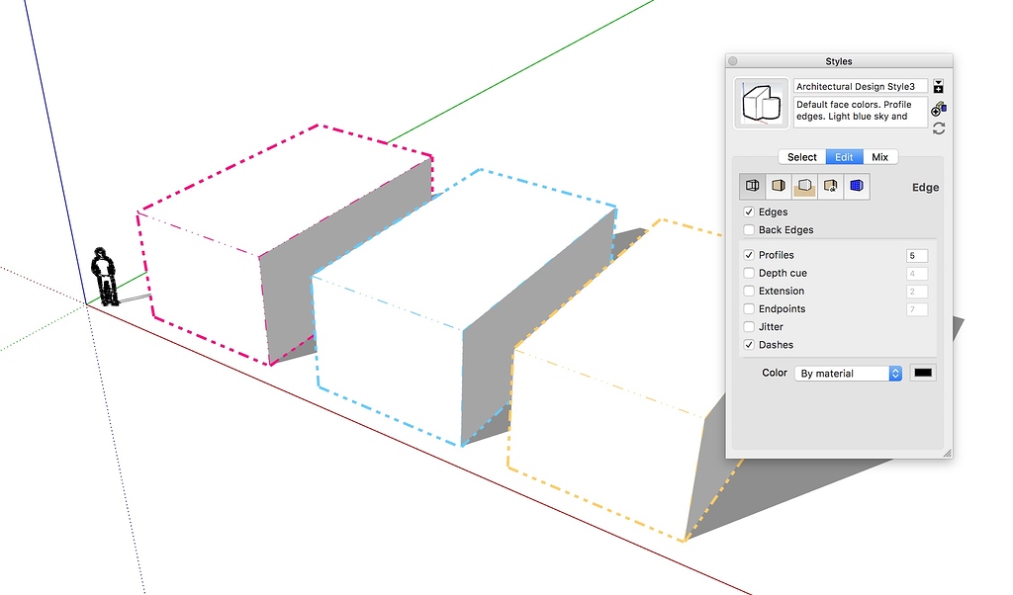
Task: Enable the Endpoints option
Action: point(749,308)
